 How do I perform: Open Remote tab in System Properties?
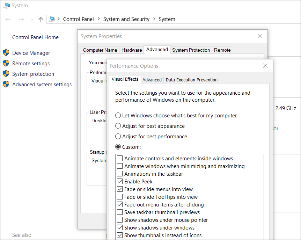[222, 50]
